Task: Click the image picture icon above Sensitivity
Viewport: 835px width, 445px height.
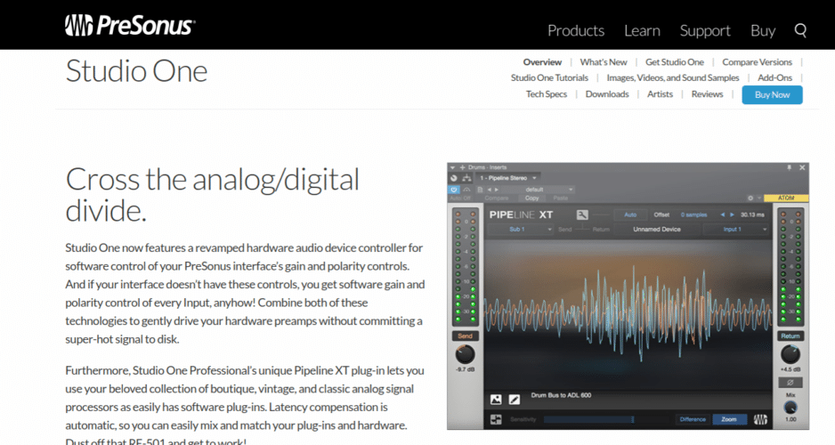Action: click(496, 400)
